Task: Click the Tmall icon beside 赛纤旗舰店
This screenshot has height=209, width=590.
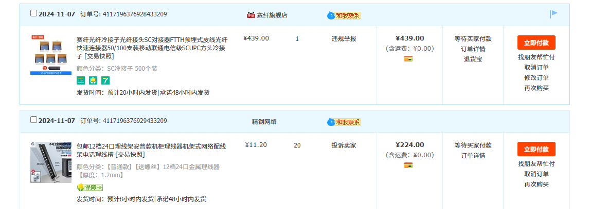Action: [x=251, y=15]
